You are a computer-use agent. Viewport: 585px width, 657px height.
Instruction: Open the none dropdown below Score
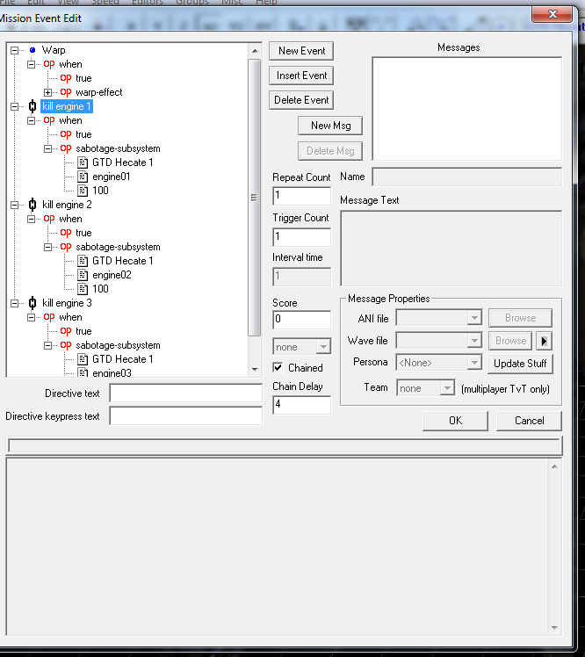[323, 347]
